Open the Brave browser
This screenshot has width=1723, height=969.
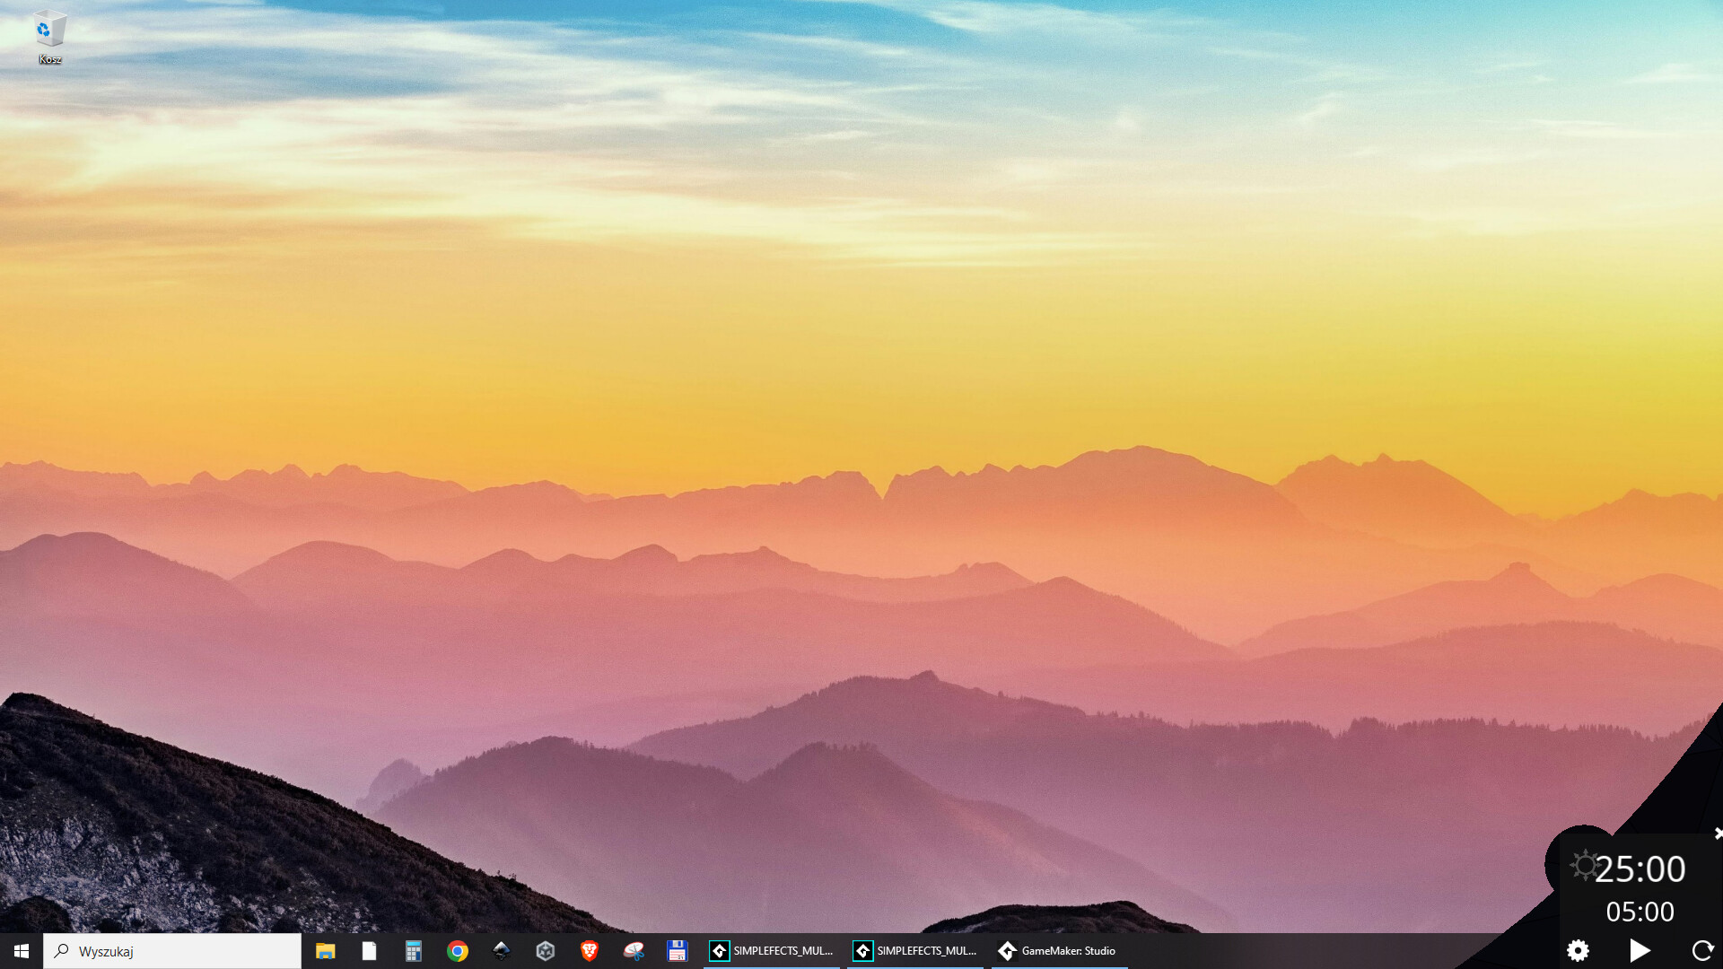(x=590, y=950)
